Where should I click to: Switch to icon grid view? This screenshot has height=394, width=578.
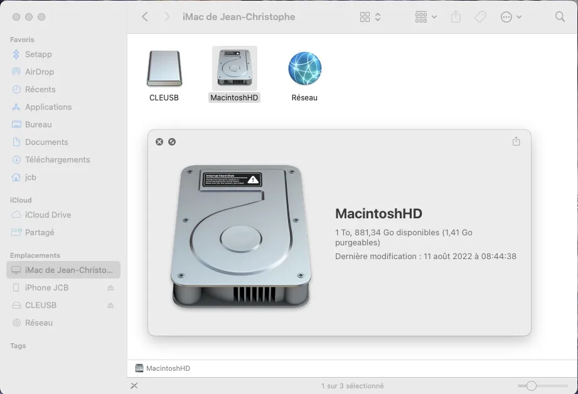[365, 17]
